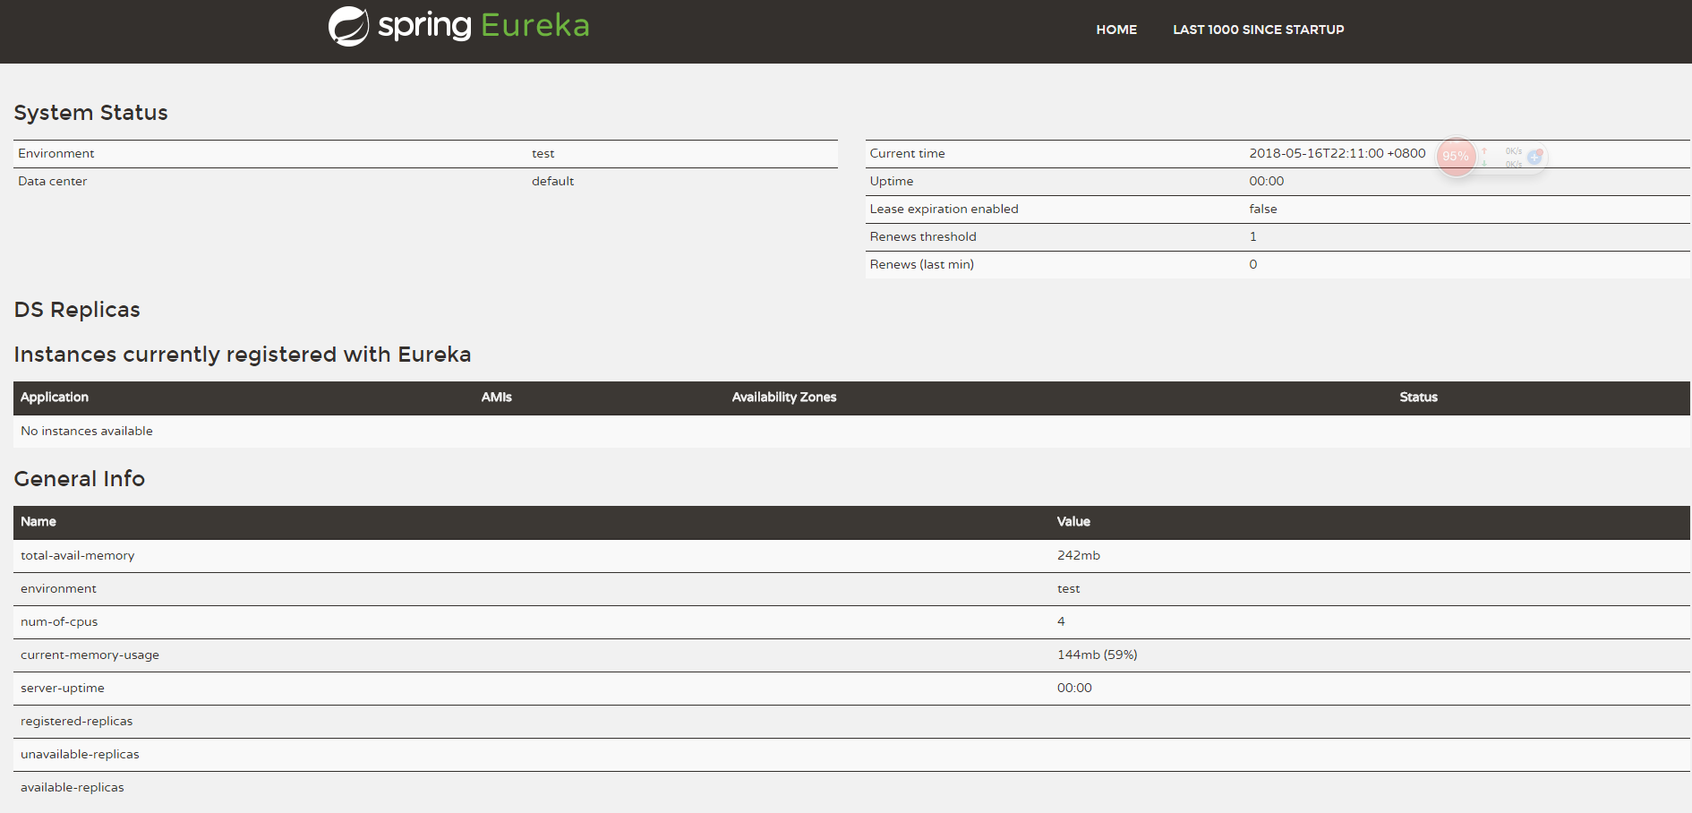Viewport: 1692px width, 813px height.
Task: Click the 'test' value beside Environment label
Action: click(543, 154)
